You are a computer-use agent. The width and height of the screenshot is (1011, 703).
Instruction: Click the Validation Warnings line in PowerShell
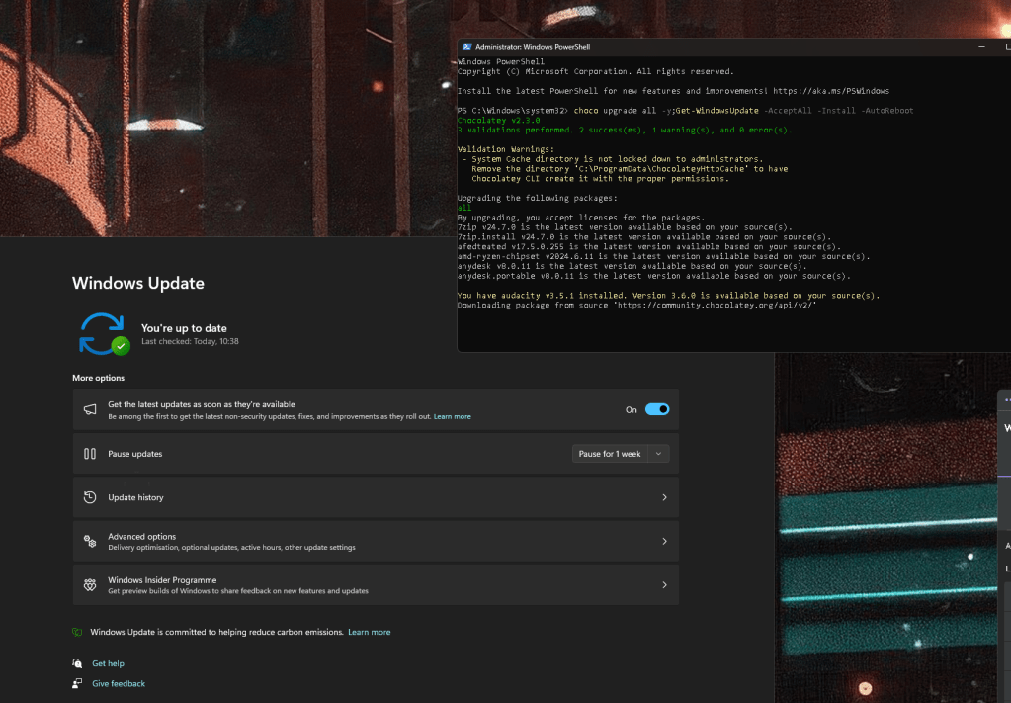tap(506, 149)
